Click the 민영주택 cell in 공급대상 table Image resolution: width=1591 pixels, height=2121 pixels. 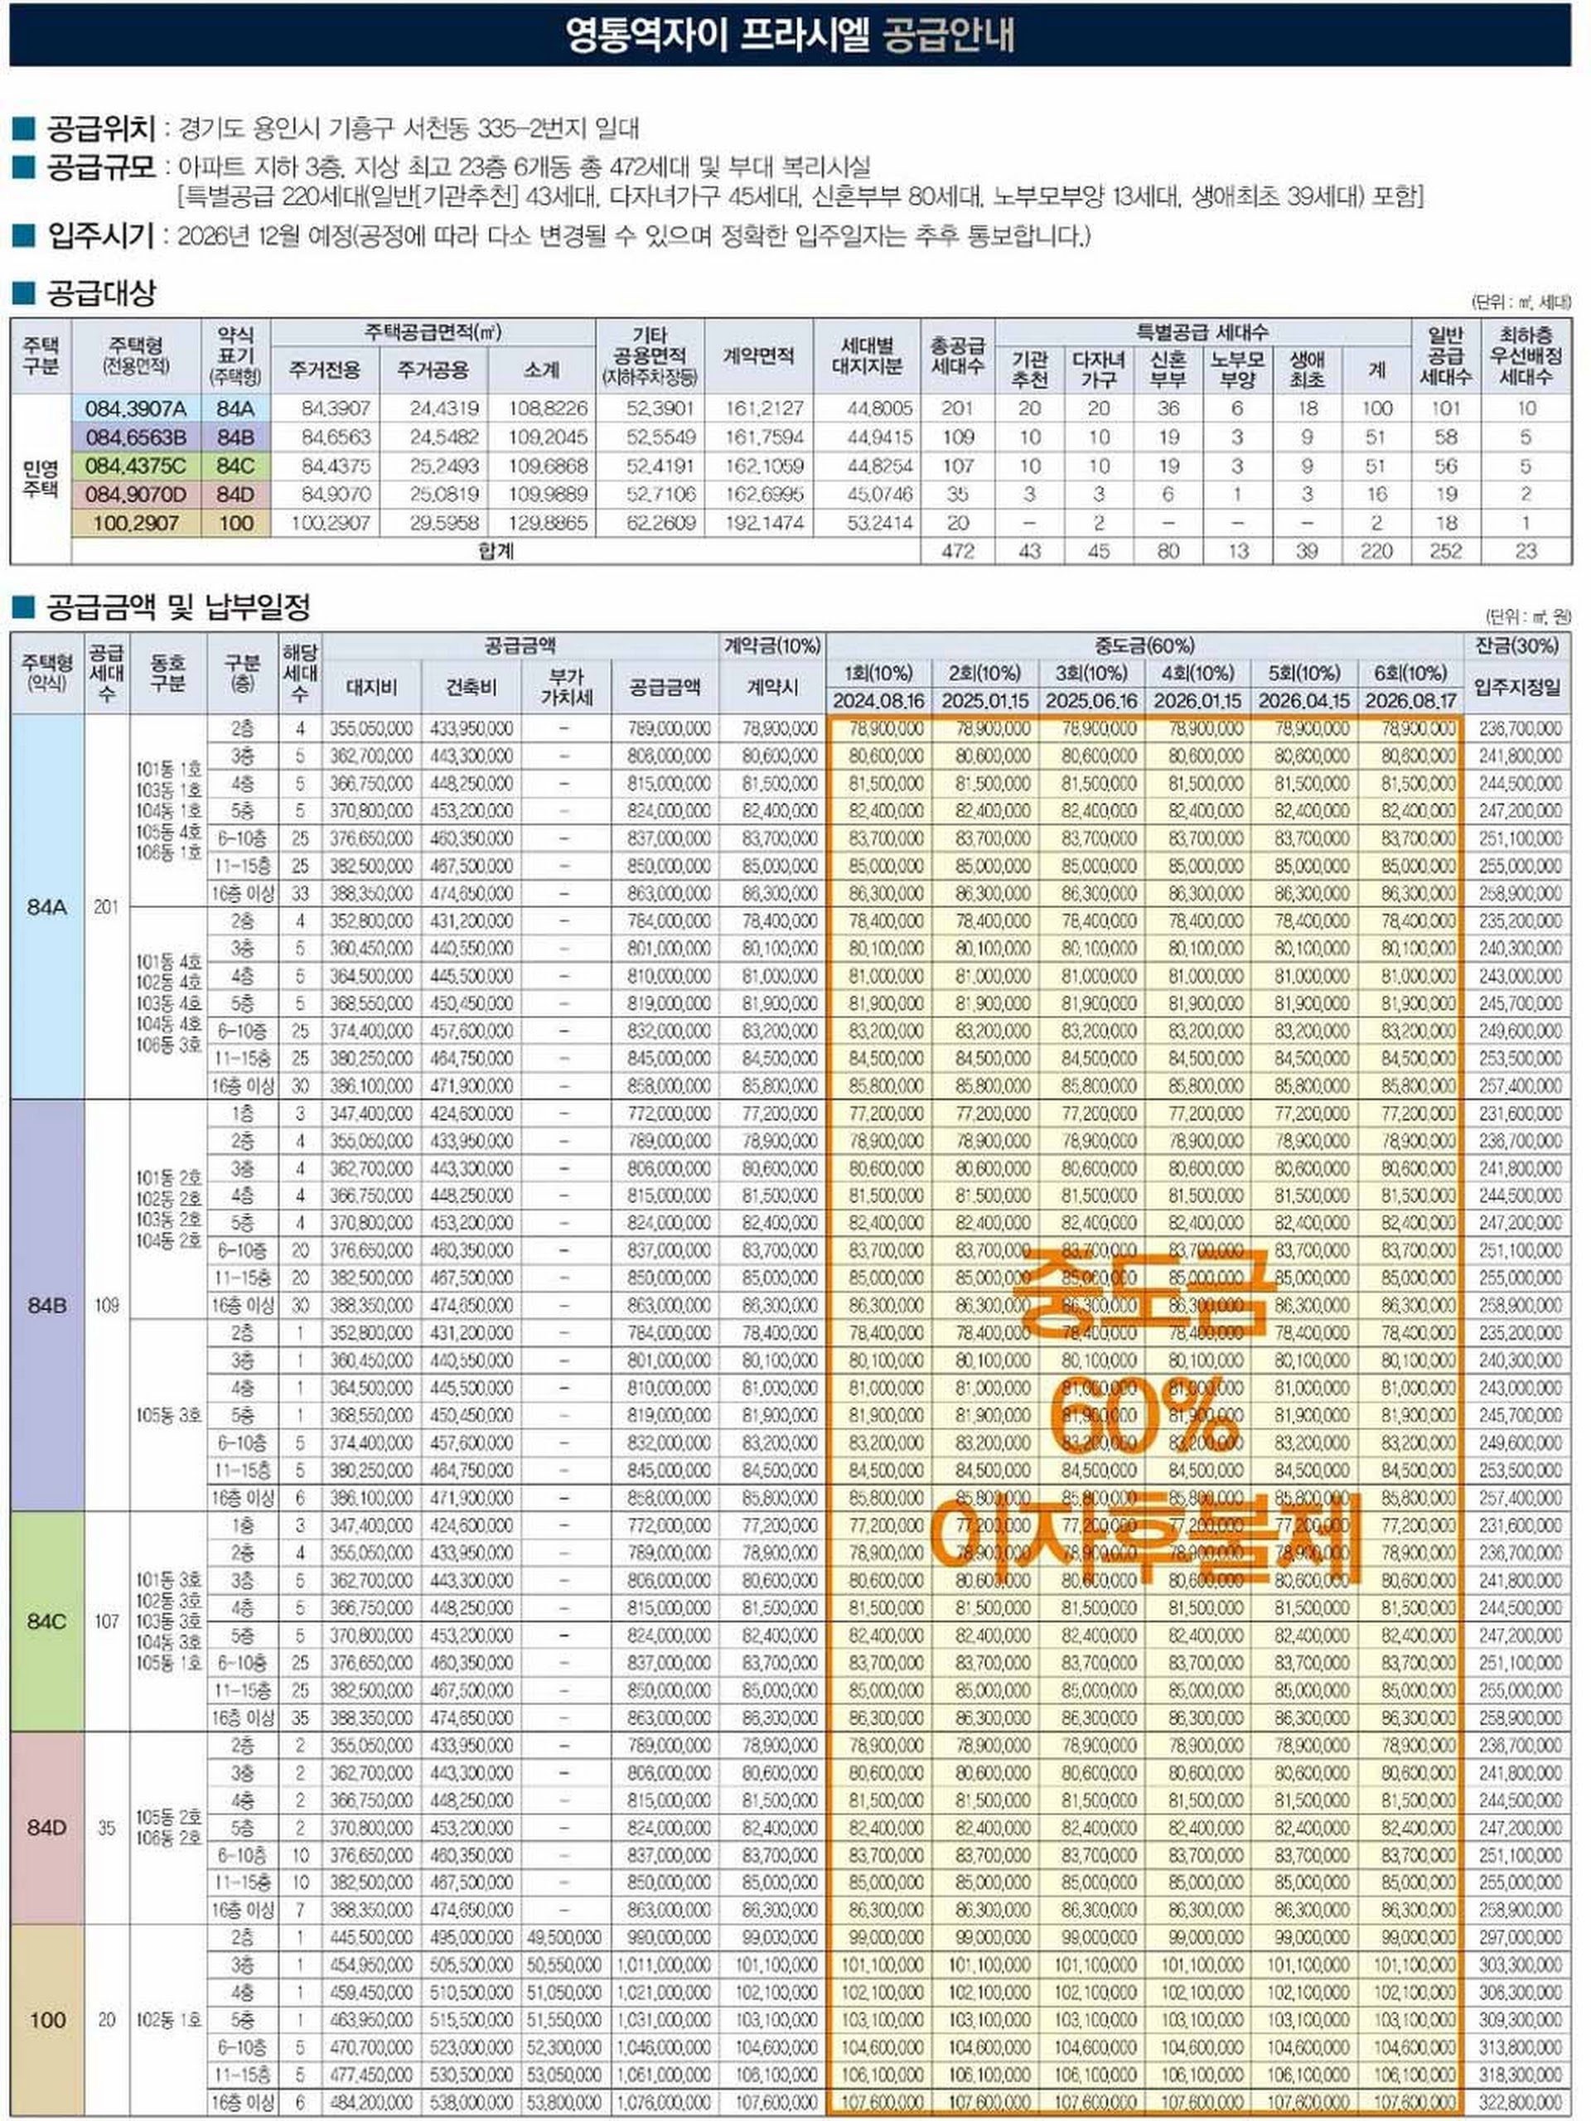click(41, 479)
